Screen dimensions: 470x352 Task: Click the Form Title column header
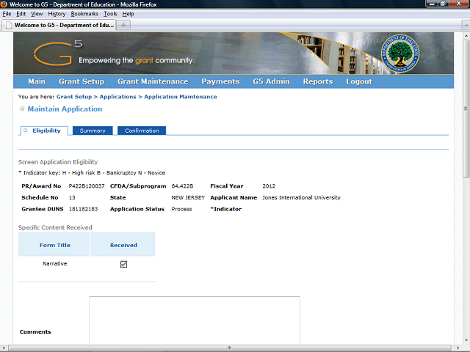coord(54,244)
